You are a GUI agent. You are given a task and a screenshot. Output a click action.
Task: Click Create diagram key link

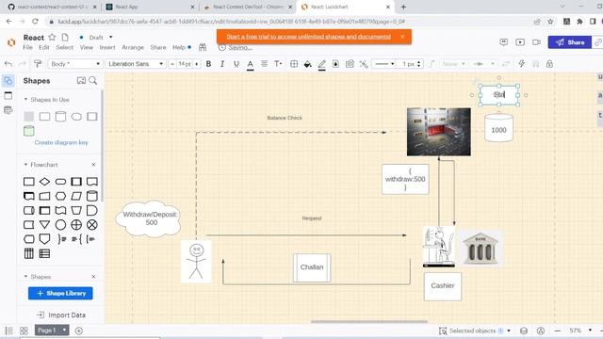click(61, 142)
